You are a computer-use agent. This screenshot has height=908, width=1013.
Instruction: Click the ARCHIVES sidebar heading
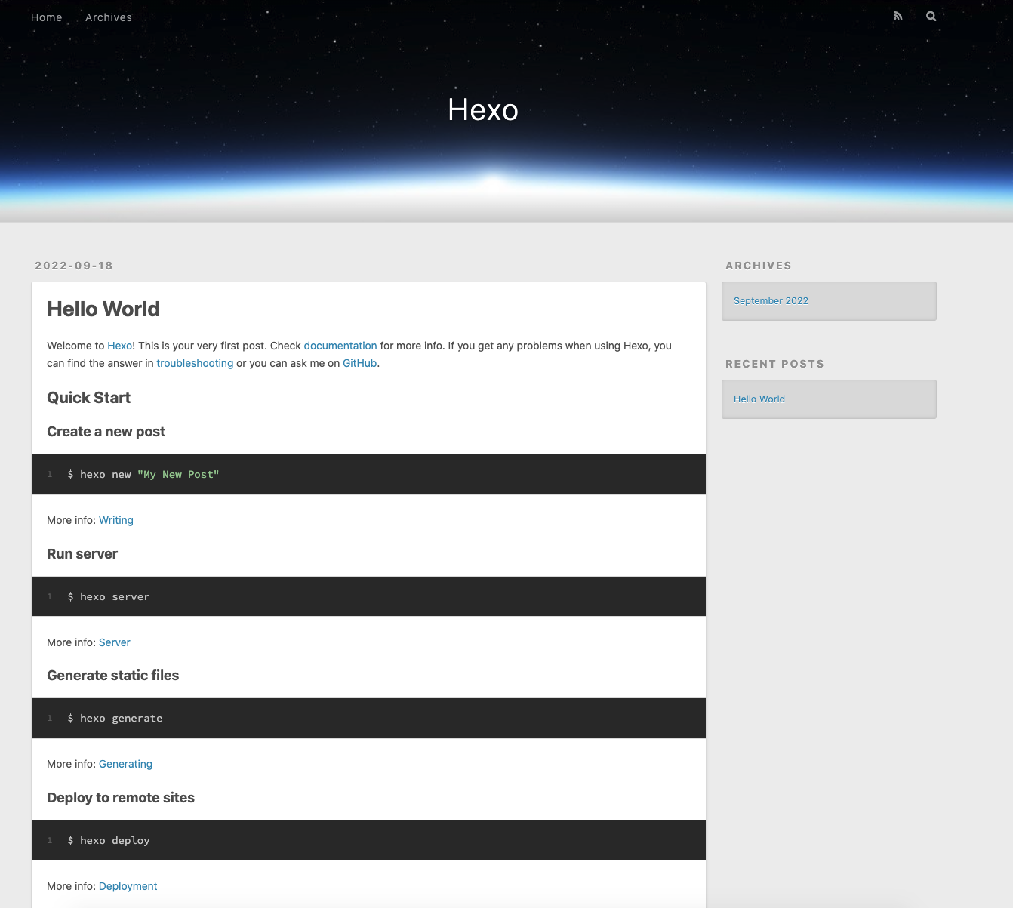click(759, 266)
